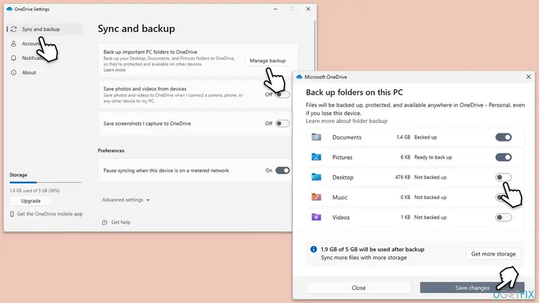Click '476 KB' size for Desktop
The width and height of the screenshot is (539, 303).
pos(402,178)
